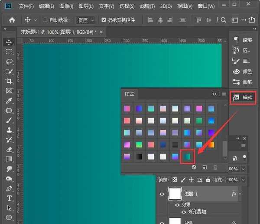This screenshot has height=224, width=260.
Task: Uncheck 显示变换控件 checkbox
Action: coord(104,20)
